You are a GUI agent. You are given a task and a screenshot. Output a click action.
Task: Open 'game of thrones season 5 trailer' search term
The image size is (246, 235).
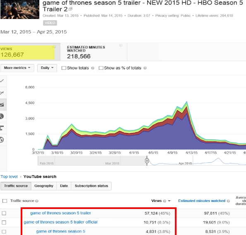(x=60, y=213)
